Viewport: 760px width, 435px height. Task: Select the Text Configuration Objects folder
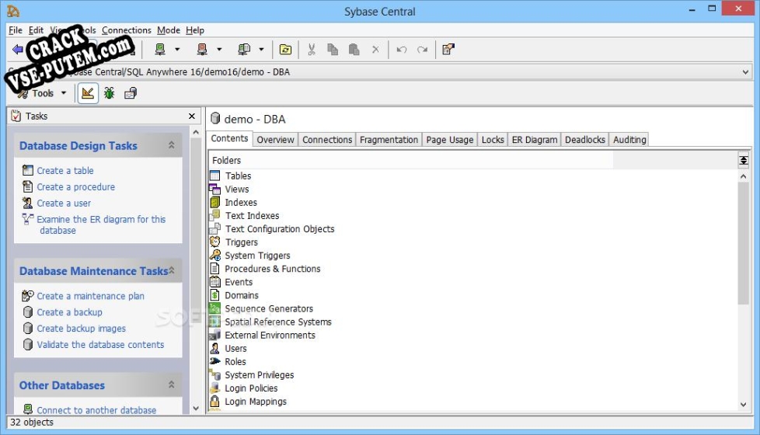pyautogui.click(x=280, y=229)
